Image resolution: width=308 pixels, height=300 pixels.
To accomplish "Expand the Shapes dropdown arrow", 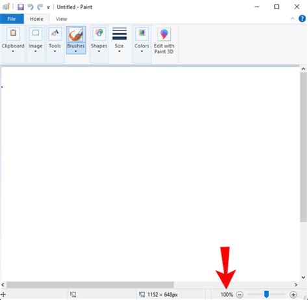I will [x=99, y=51].
